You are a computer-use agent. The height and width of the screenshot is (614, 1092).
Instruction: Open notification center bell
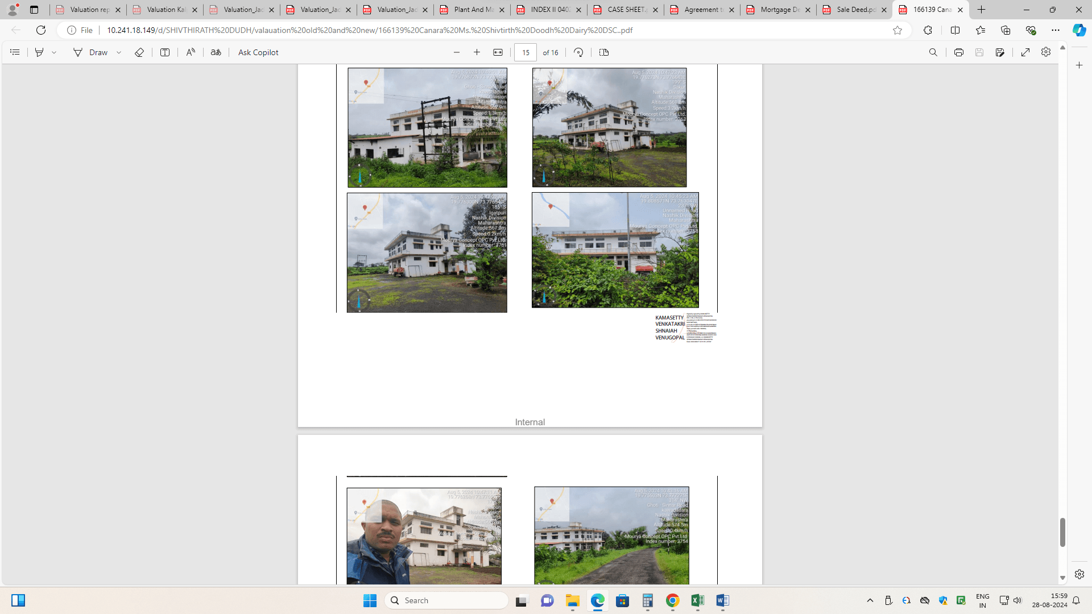pos(1076,600)
